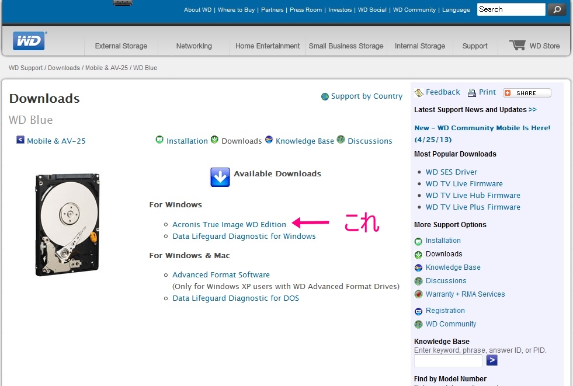
Task: Click the Feedback pencil icon
Action: (x=418, y=93)
